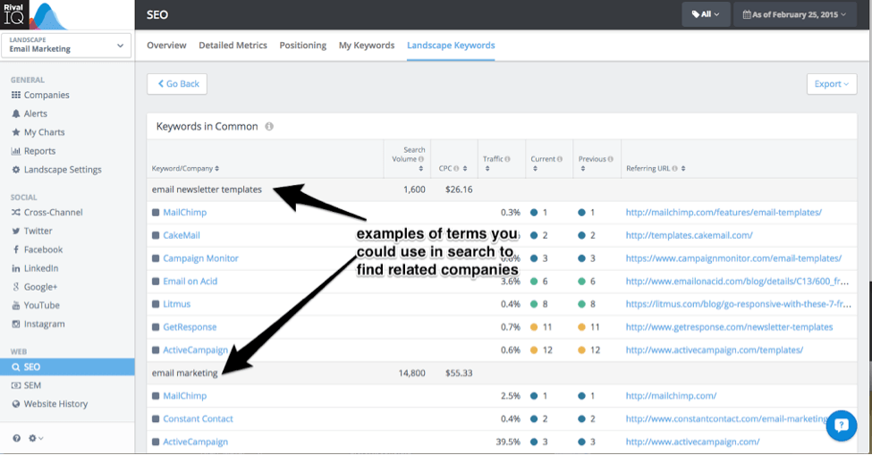
Task: Sort by Referring URL column
Action: point(683,168)
